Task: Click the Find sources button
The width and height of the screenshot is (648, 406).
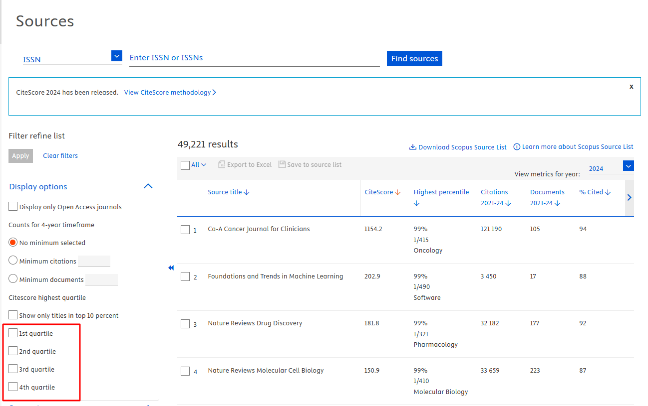Action: click(414, 58)
